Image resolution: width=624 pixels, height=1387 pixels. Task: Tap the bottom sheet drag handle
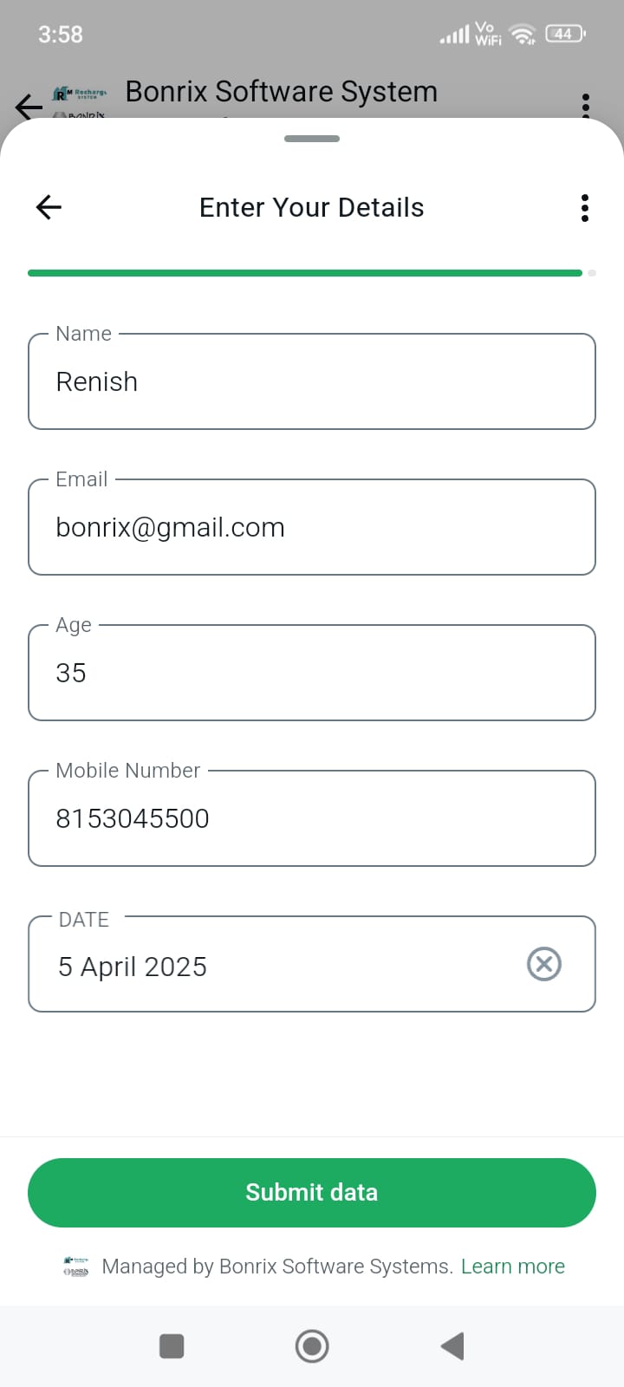(x=312, y=139)
